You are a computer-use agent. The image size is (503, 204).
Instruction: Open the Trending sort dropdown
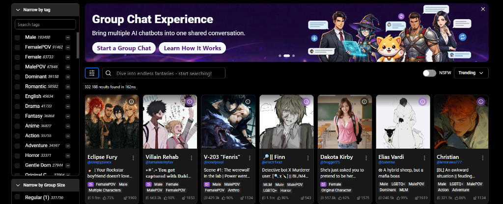471,73
